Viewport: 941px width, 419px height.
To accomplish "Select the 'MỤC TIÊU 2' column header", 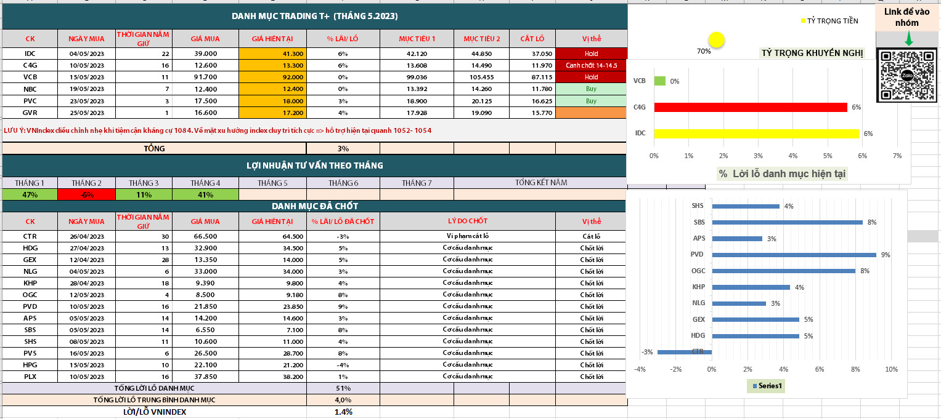I will (481, 39).
